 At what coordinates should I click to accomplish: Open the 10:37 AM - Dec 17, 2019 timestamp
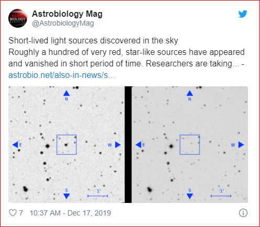[70, 213]
